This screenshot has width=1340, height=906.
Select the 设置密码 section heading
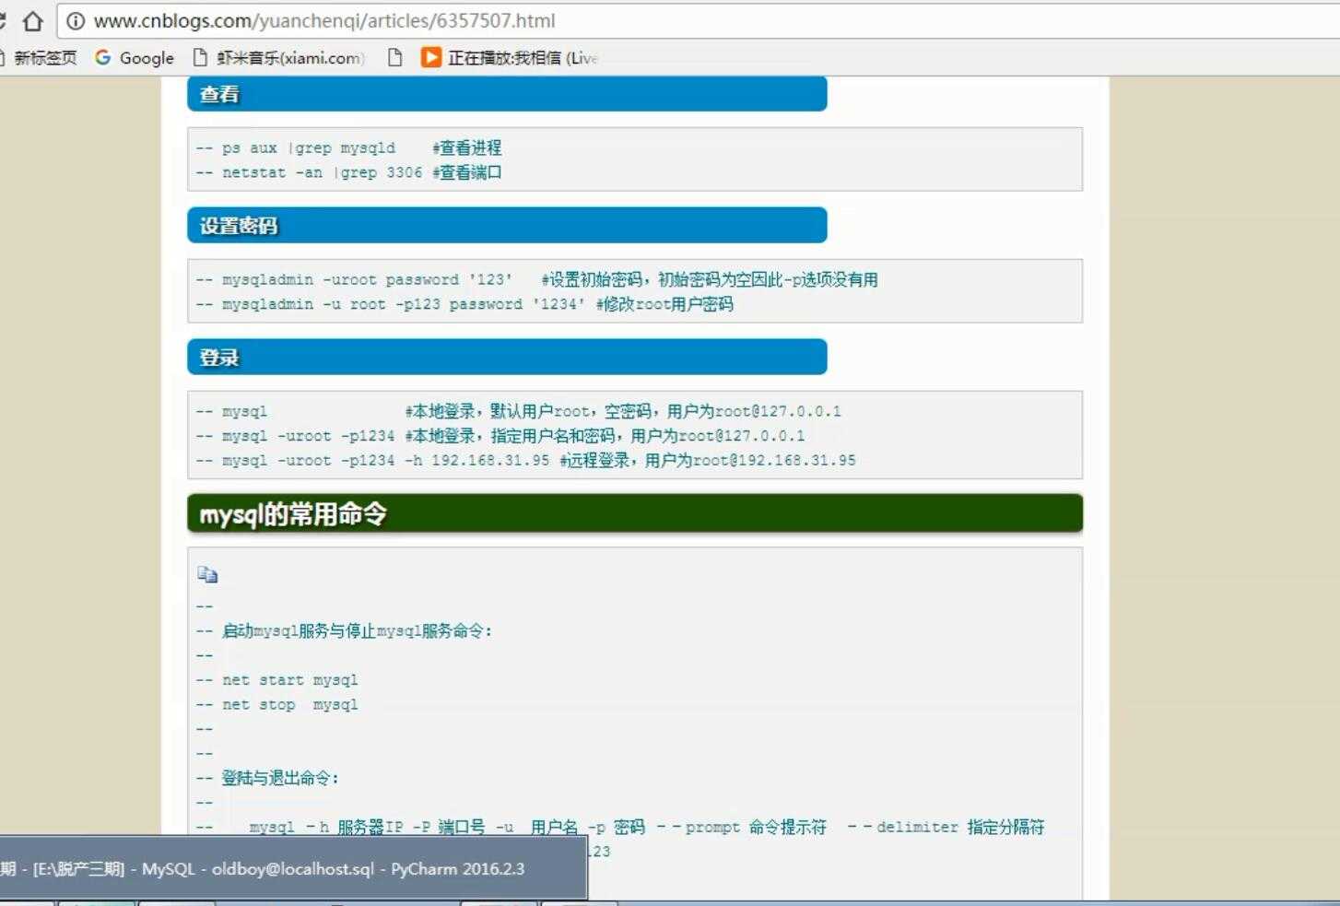[507, 226]
